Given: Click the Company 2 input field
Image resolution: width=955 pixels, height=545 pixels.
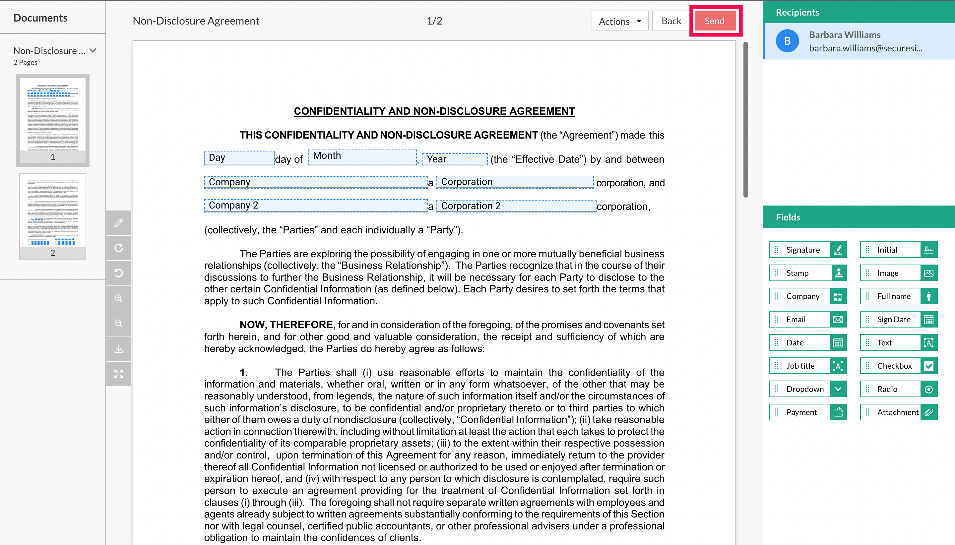Looking at the screenshot, I should tap(316, 206).
